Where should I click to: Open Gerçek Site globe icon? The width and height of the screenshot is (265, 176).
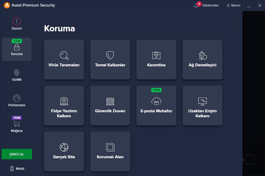coord(64,147)
